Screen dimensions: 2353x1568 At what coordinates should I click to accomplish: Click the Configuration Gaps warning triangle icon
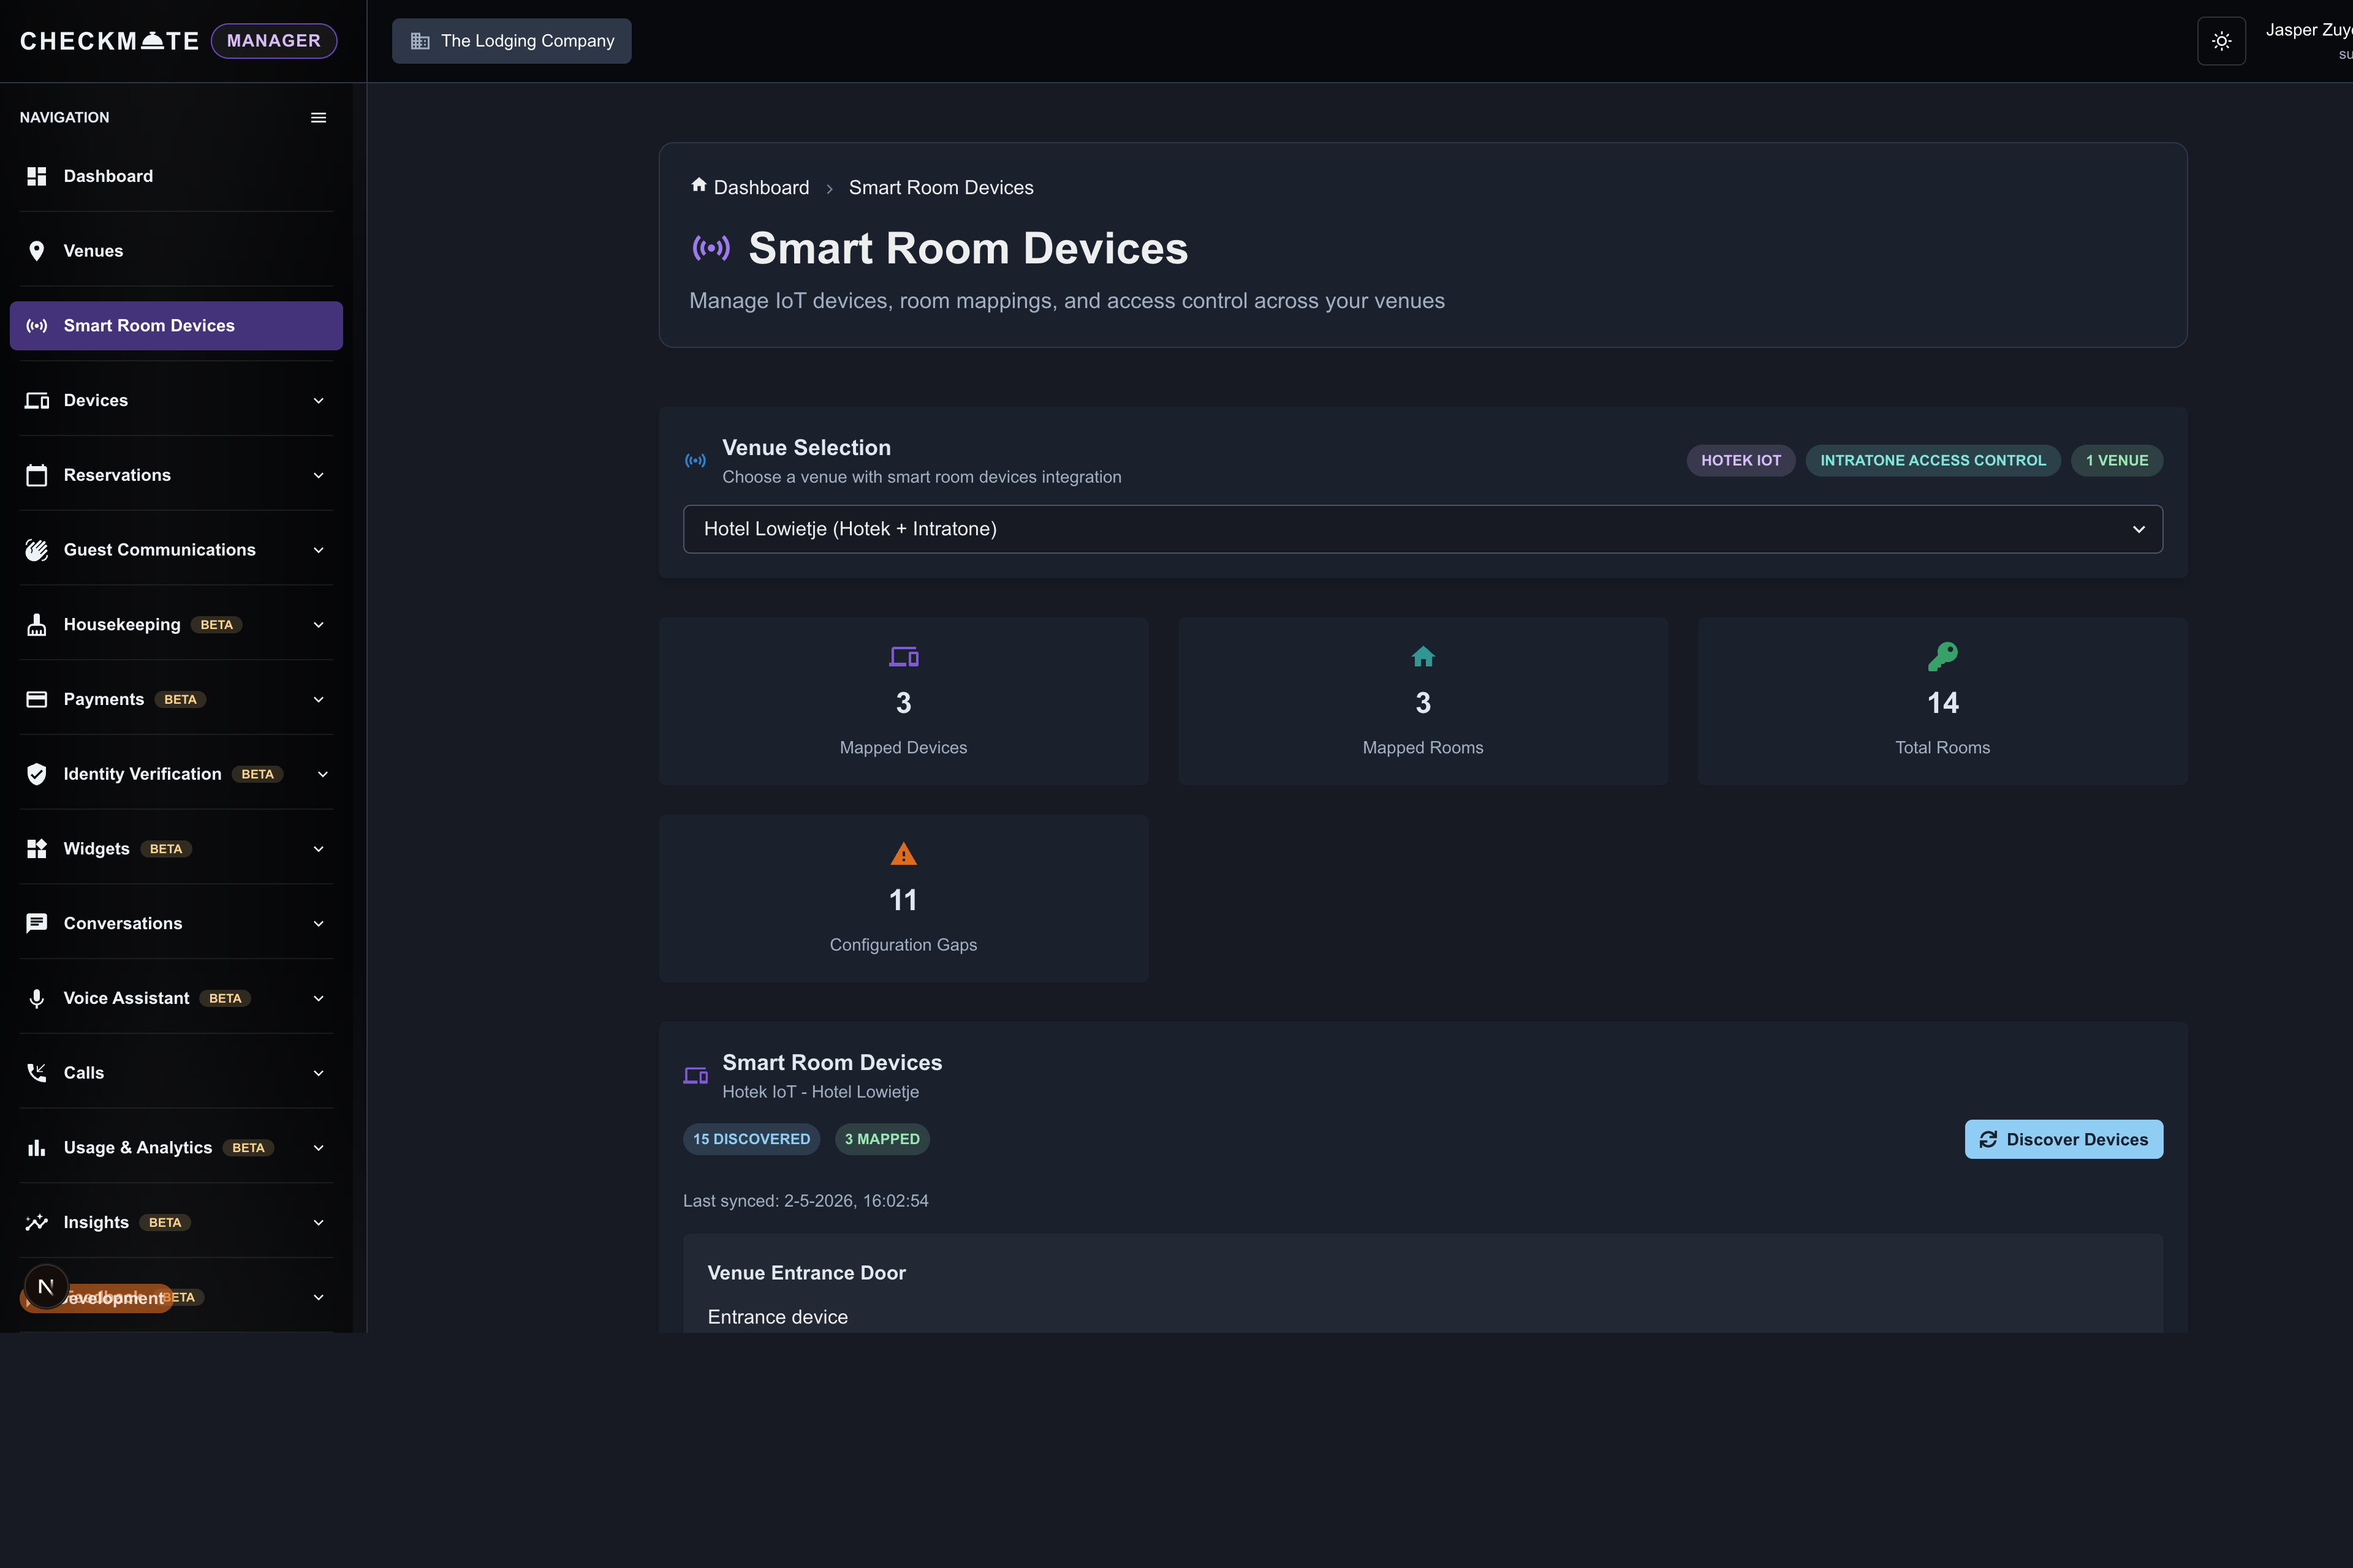pos(903,854)
